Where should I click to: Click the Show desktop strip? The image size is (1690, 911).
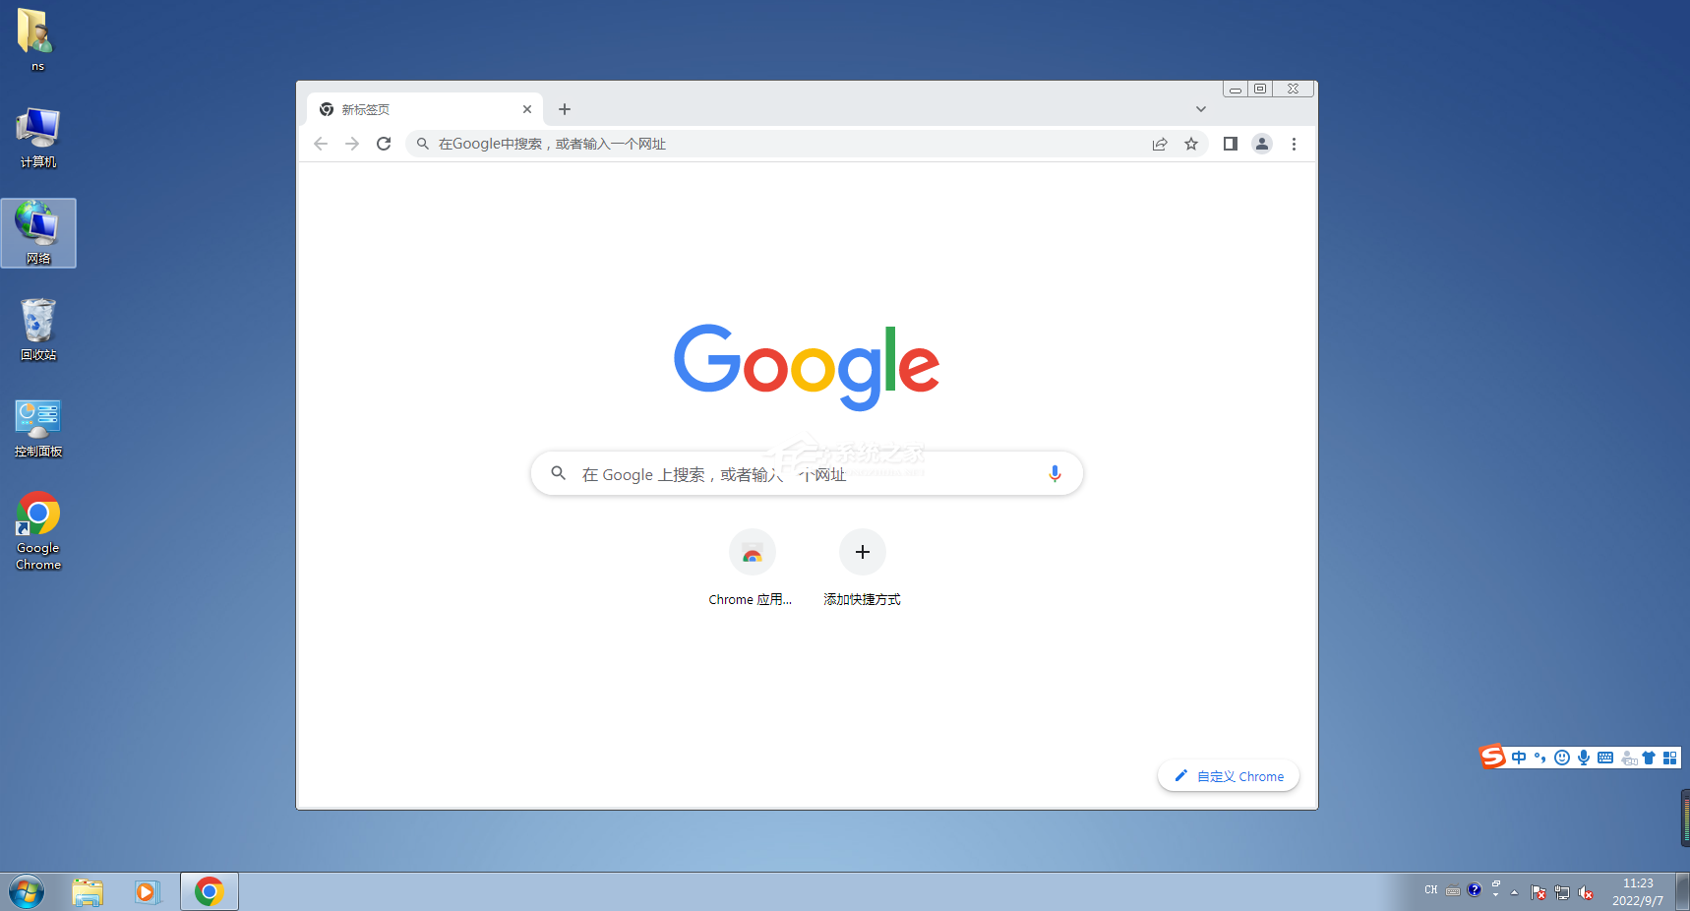(1683, 892)
